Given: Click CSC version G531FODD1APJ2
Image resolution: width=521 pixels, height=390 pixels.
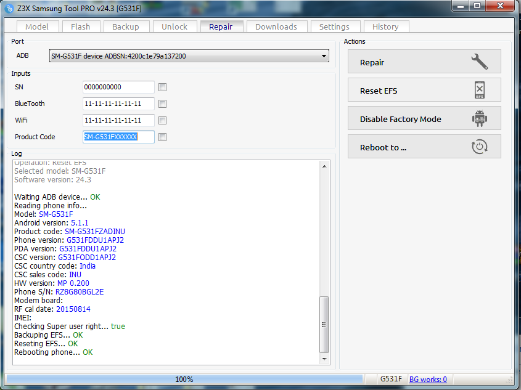Looking at the screenshot, I should tap(87, 258).
